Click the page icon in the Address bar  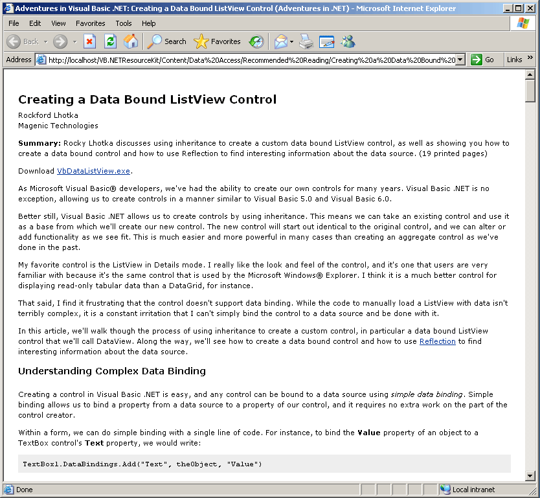[41, 60]
